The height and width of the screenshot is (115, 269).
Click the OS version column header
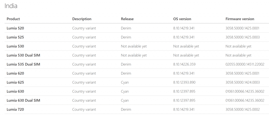[x=182, y=19]
